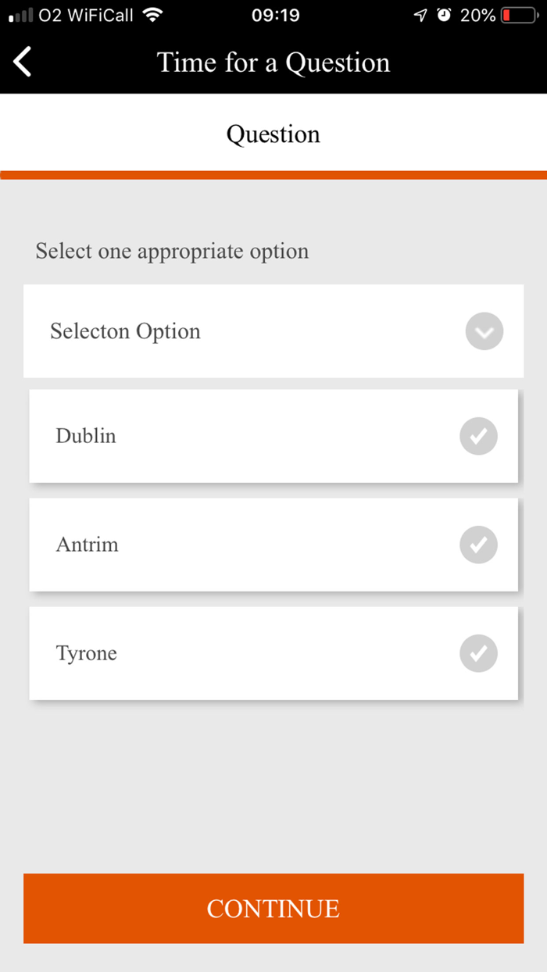Click the 09:19 clock in status bar

point(275,15)
